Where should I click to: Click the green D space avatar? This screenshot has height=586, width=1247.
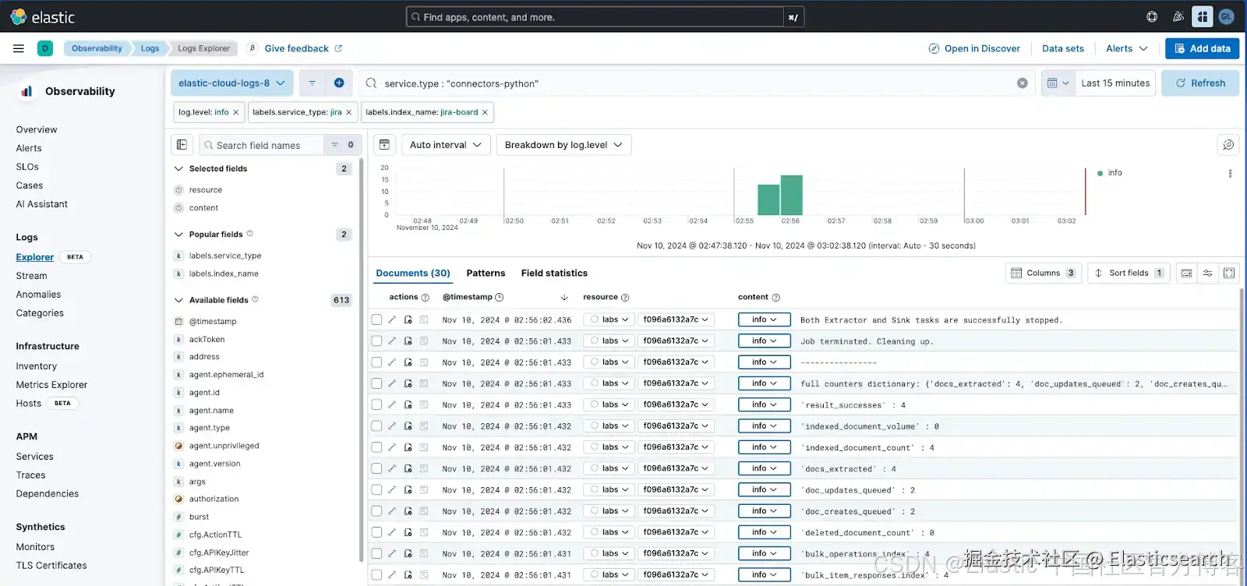click(x=45, y=48)
